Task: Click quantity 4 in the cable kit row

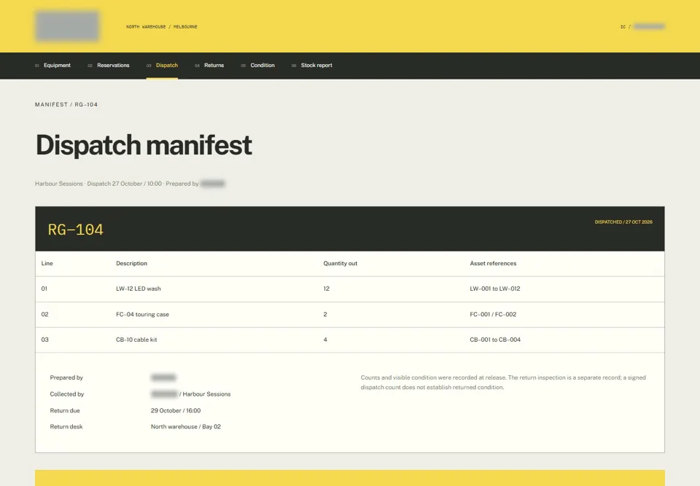Action: (325, 340)
